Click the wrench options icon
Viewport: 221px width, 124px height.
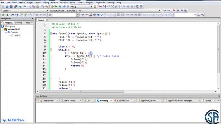click(202, 15)
